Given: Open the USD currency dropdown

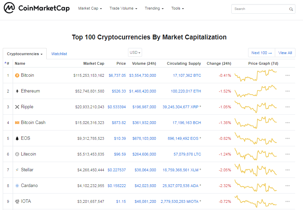Looking at the screenshot, I should [x=135, y=52].
